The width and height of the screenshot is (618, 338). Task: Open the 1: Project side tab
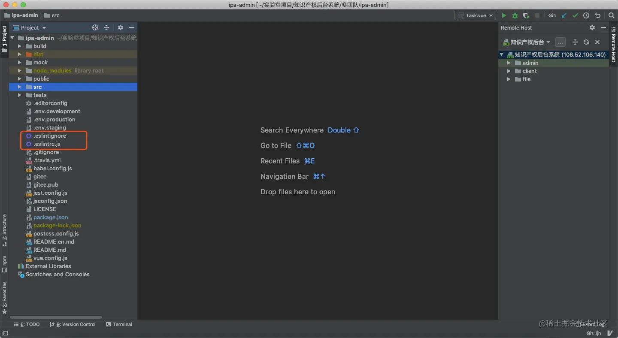4,39
